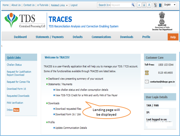Click the New badge beside Inbox
180x137 pixels.
coord(16,110)
